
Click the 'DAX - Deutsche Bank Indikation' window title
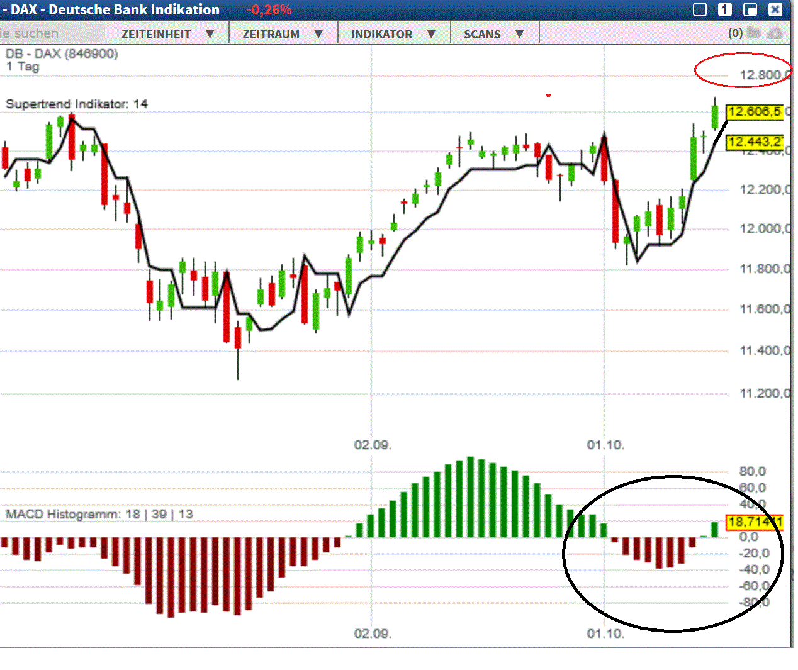[115, 9]
